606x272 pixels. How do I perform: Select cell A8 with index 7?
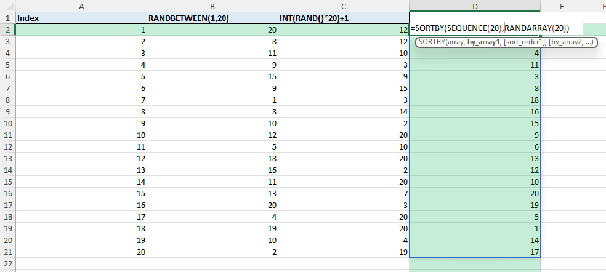point(81,100)
